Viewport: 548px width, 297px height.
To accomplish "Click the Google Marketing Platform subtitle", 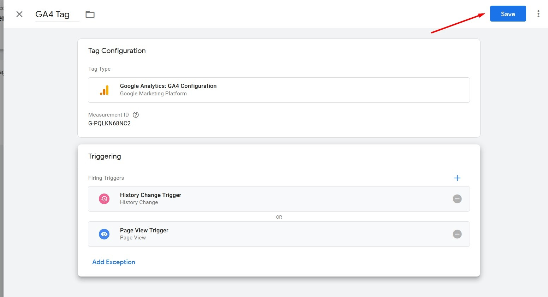I will [x=153, y=94].
